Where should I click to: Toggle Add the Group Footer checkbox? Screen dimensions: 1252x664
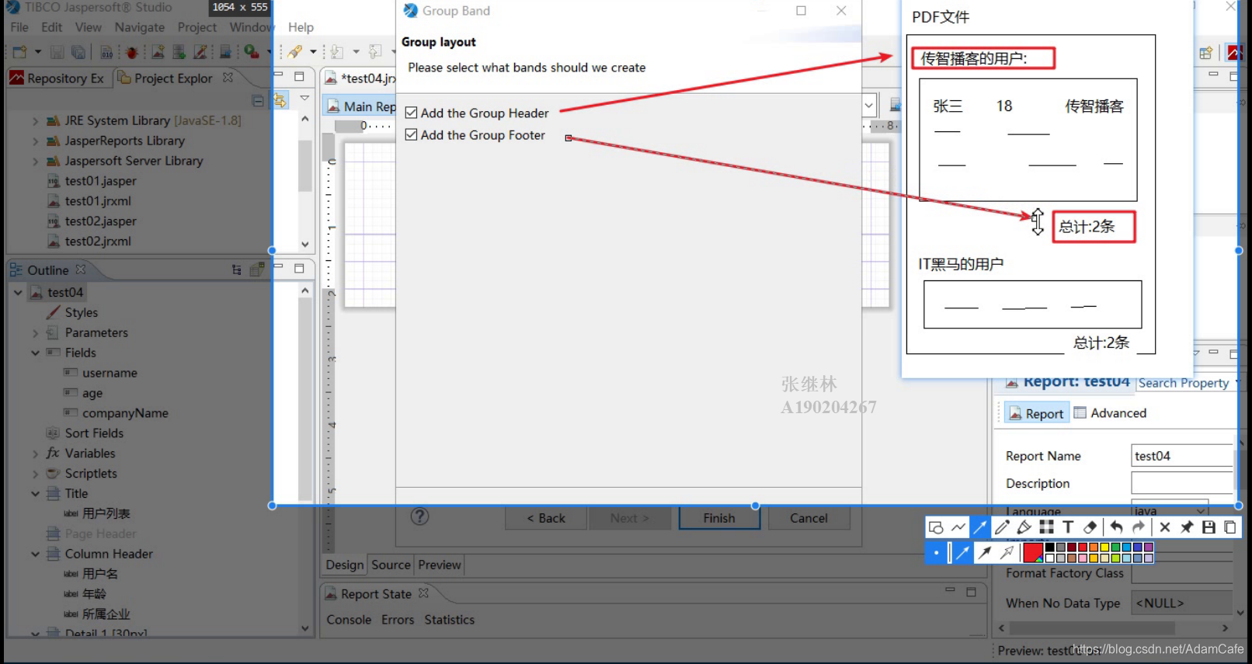tap(412, 134)
